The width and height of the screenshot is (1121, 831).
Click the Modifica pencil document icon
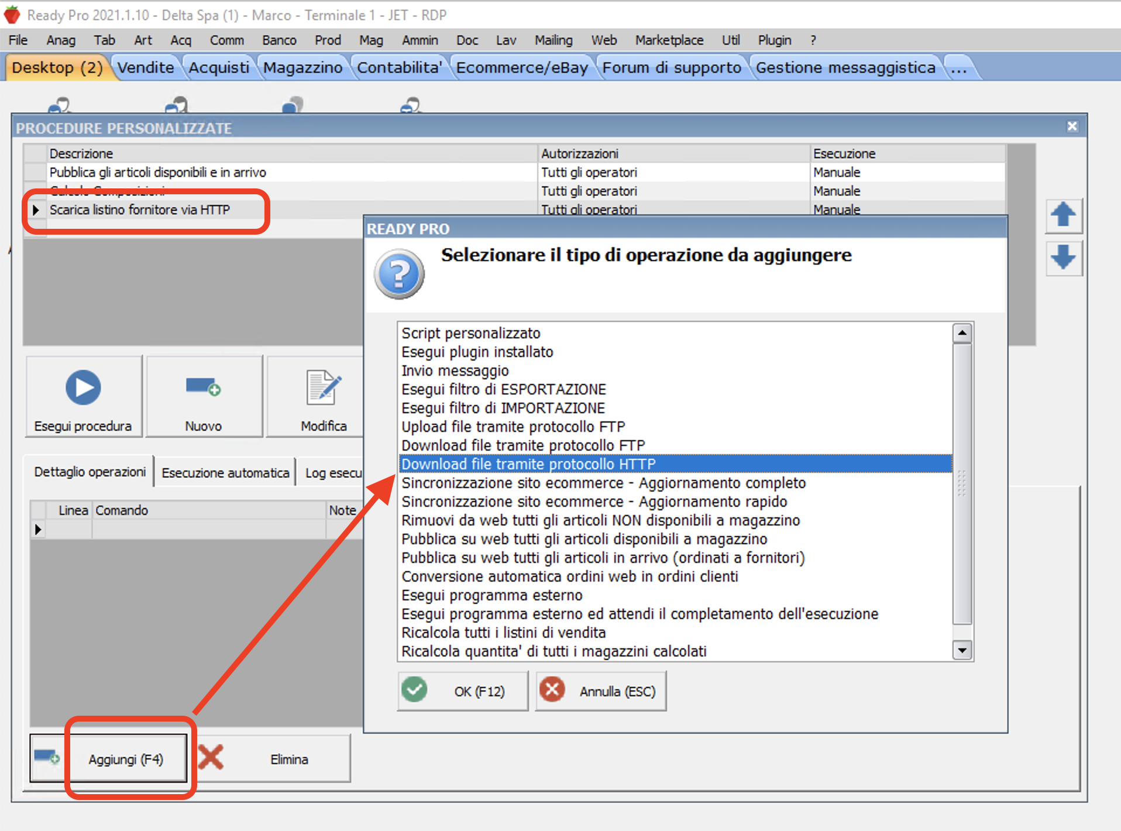click(x=324, y=387)
